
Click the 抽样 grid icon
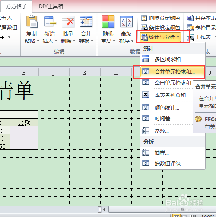(x=146, y=152)
